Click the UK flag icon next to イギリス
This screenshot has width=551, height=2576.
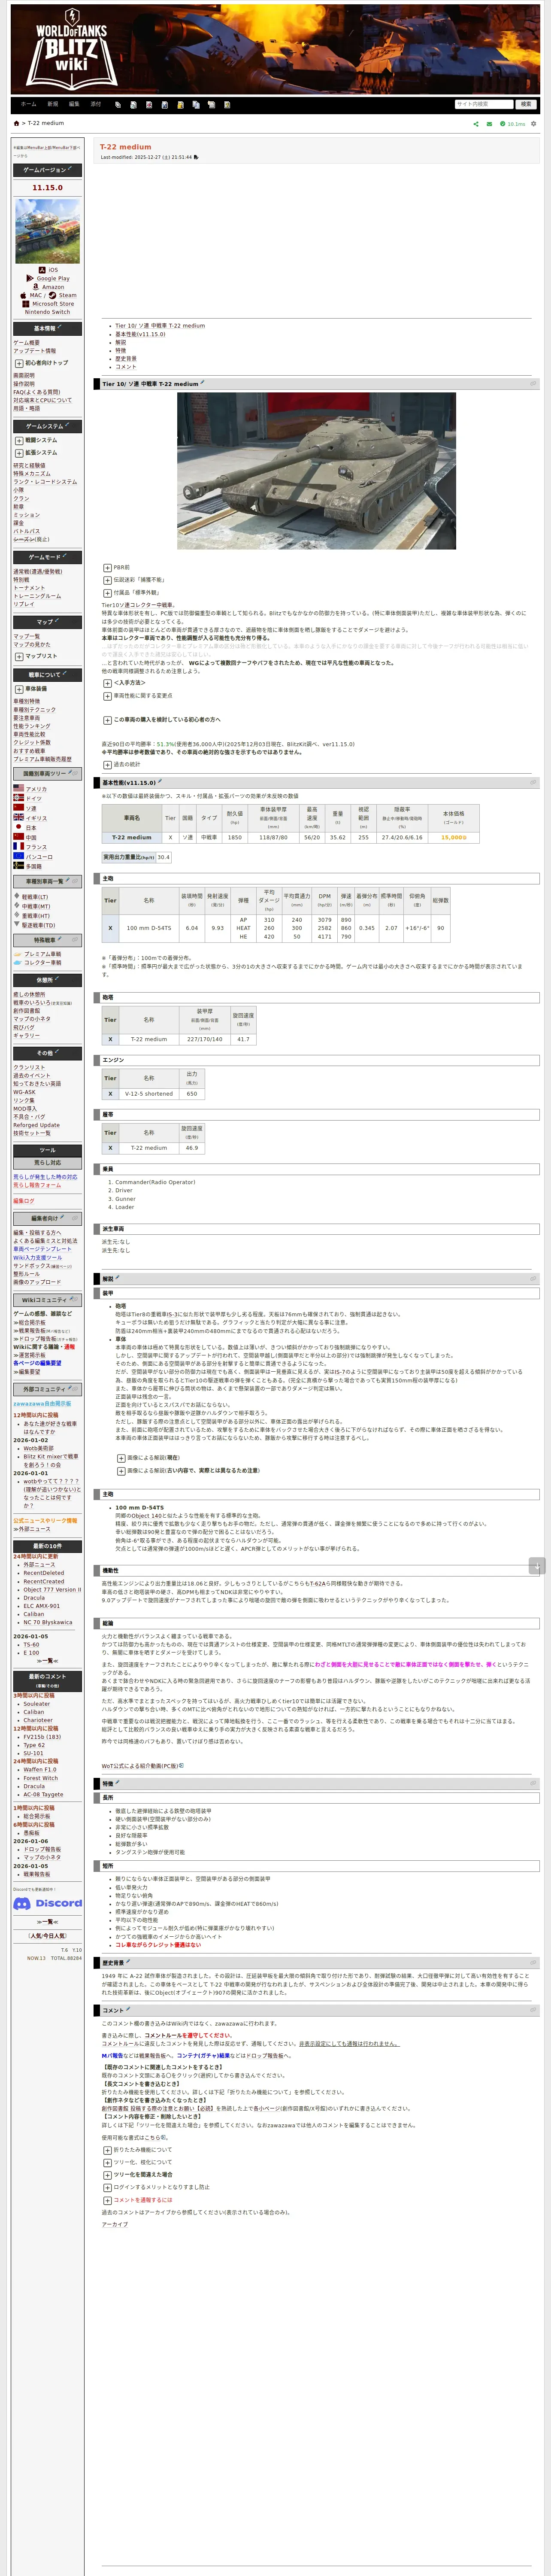[x=18, y=817]
